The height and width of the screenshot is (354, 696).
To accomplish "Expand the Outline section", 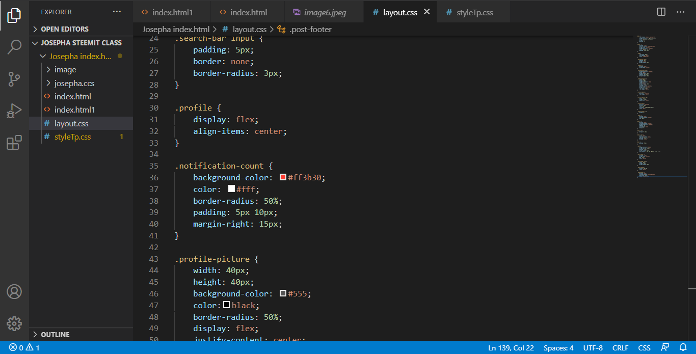I will pyautogui.click(x=82, y=335).
